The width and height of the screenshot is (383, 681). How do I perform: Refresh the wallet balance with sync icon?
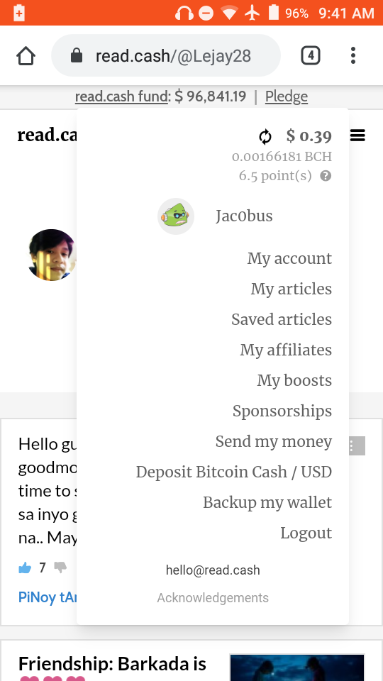click(x=265, y=137)
